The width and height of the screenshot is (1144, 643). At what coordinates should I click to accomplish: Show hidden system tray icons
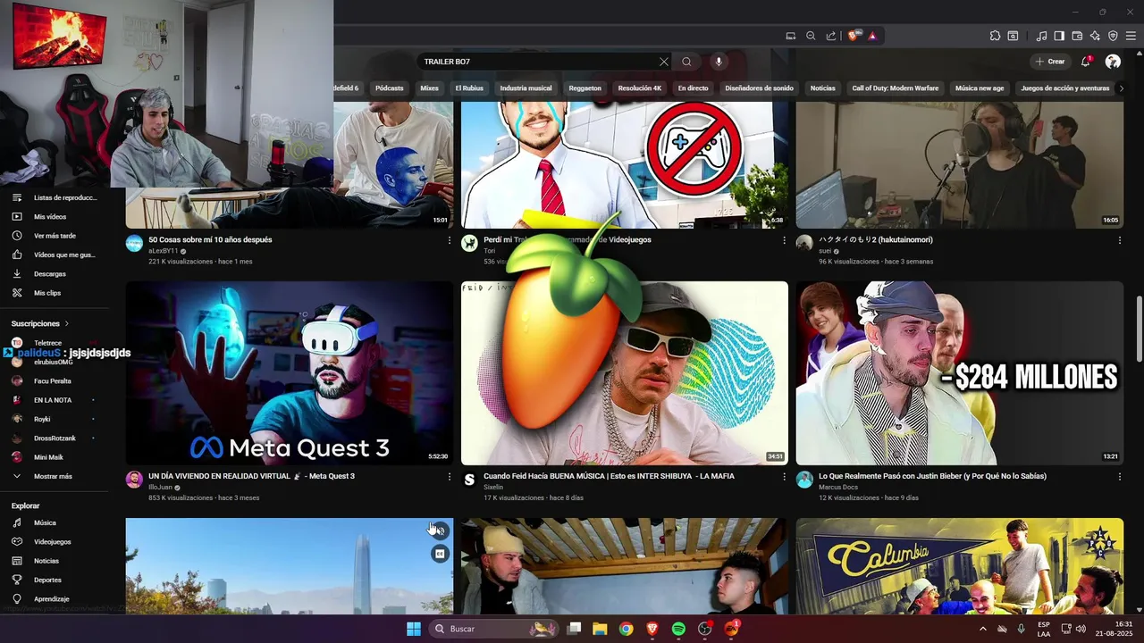point(982,629)
